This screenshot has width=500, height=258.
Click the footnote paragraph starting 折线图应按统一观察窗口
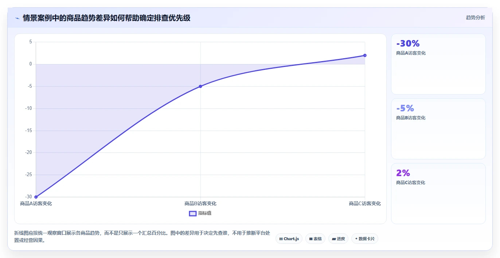tap(142, 237)
